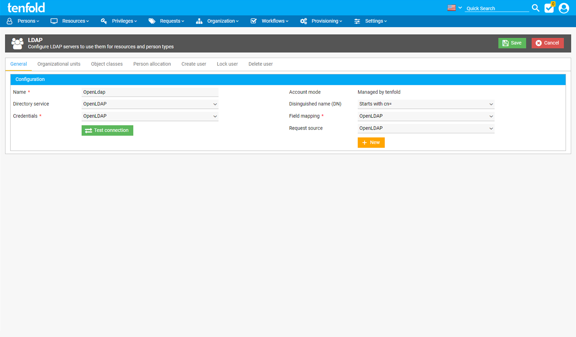Click the Test connection button

point(107,130)
